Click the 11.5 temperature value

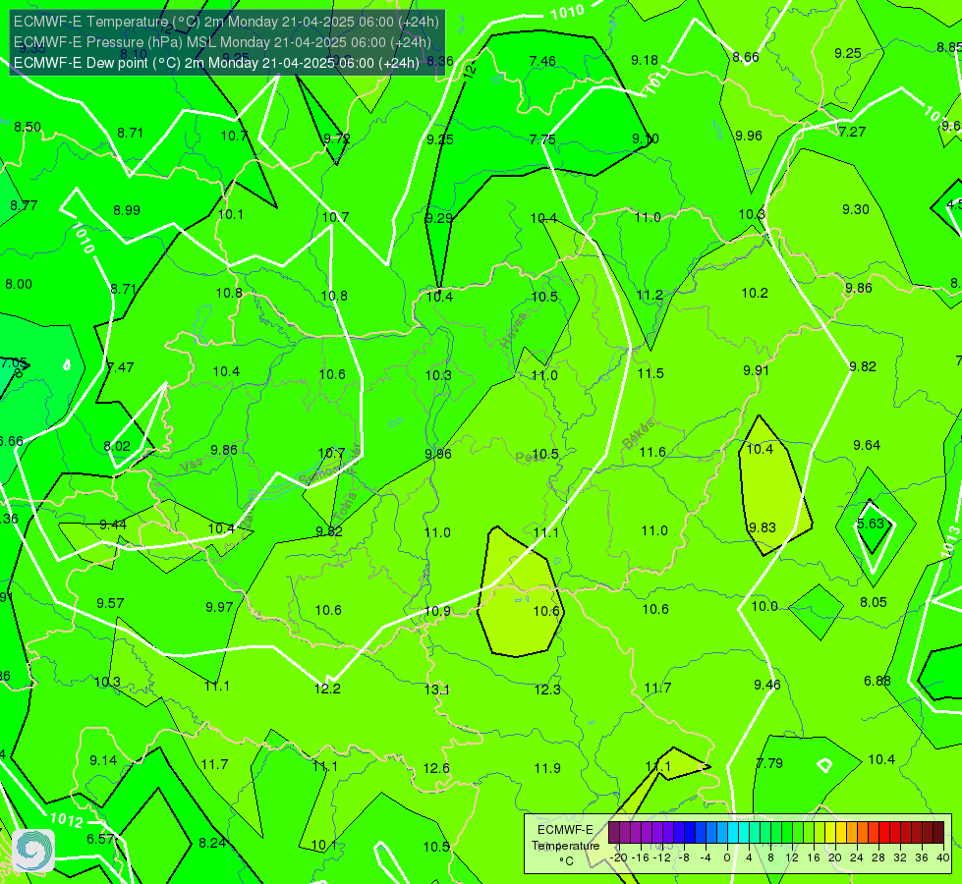point(651,373)
